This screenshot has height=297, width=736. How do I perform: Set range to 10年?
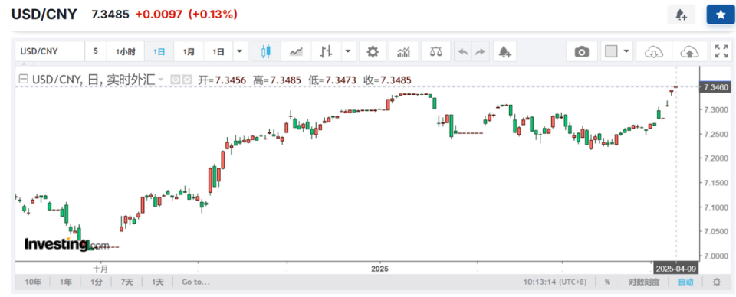click(x=33, y=282)
